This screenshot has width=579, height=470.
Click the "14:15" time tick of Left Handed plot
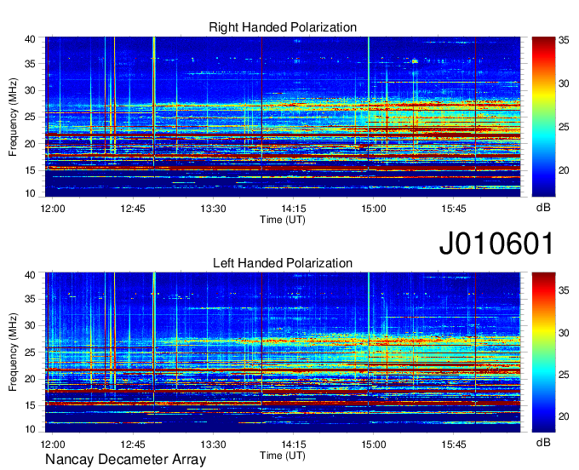coord(294,444)
